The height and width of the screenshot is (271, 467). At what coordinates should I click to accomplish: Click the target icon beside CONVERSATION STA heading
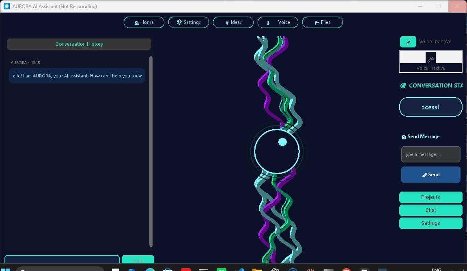click(403, 85)
